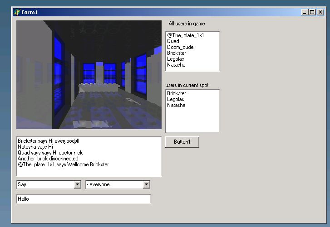Click chat line 'Quad says says Hi doctor nick'
The image size is (330, 227).
[50, 153]
